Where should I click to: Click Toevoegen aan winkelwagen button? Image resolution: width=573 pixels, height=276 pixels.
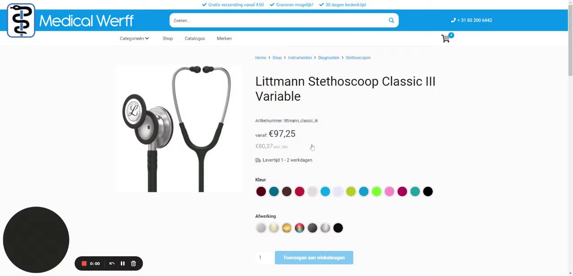[314, 258]
